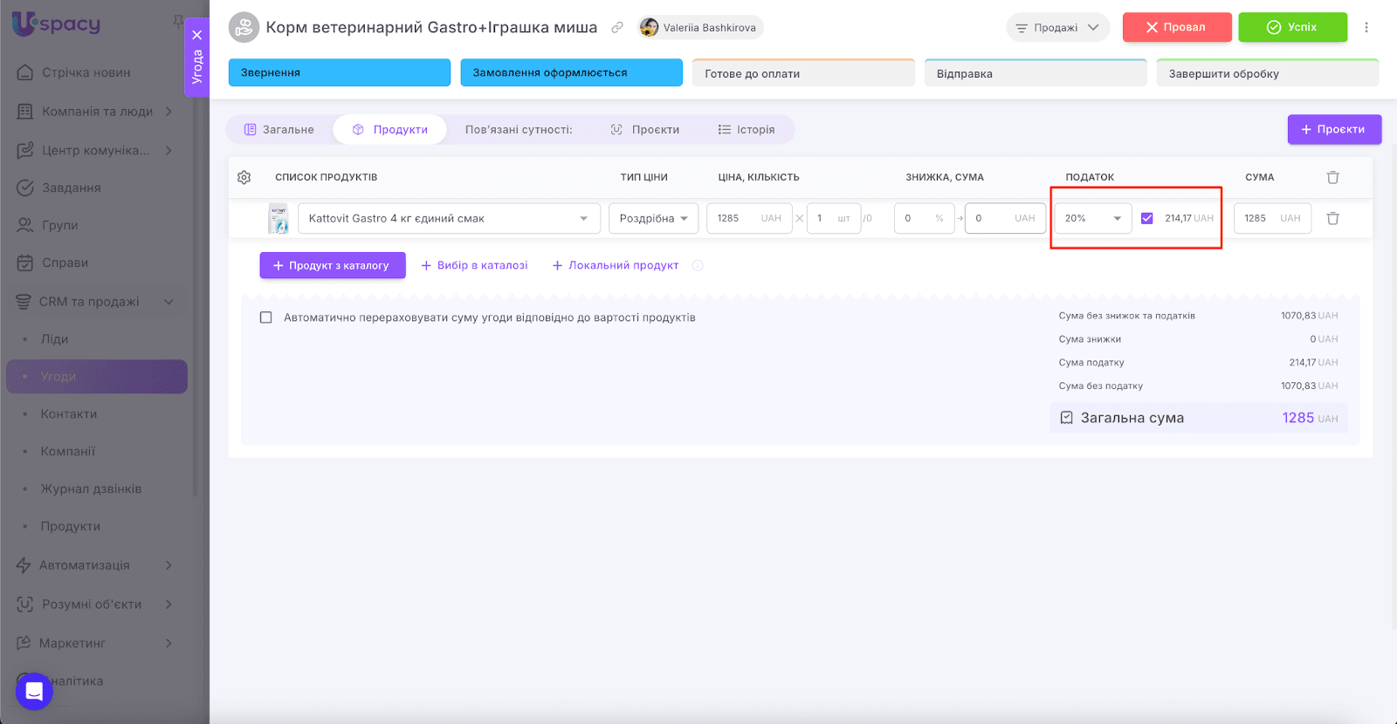
Task: Open the Історія tab
Action: coord(747,130)
